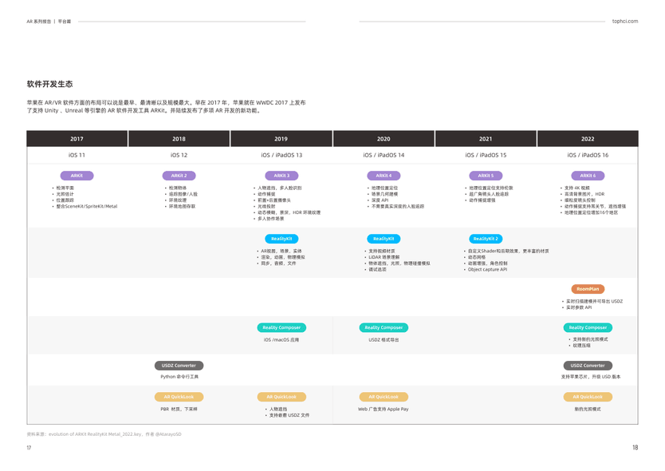Click the "ARKit 6" purple label
Image resolution: width=665 pixels, height=471 pixels.
click(588, 176)
